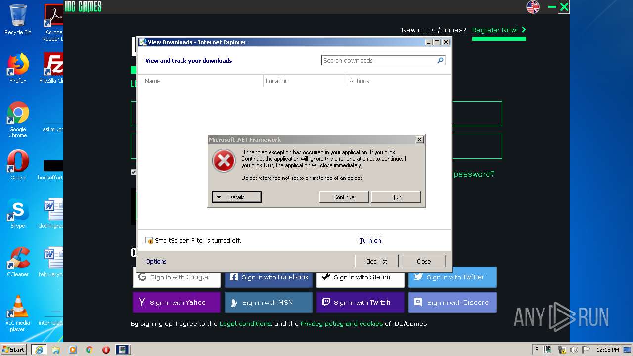Click the Action Center flag icon

586,350
